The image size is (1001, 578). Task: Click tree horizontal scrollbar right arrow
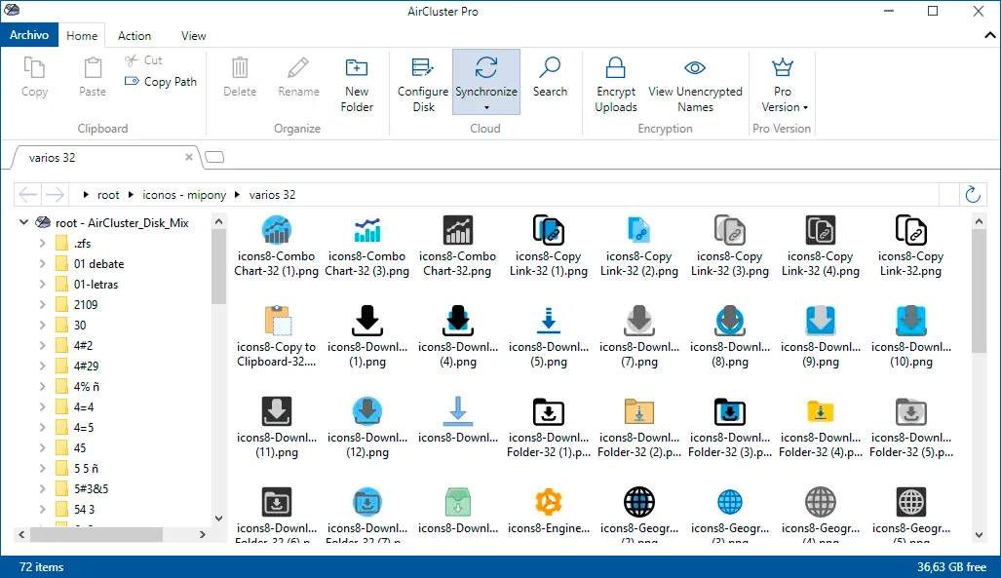pyautogui.click(x=203, y=534)
